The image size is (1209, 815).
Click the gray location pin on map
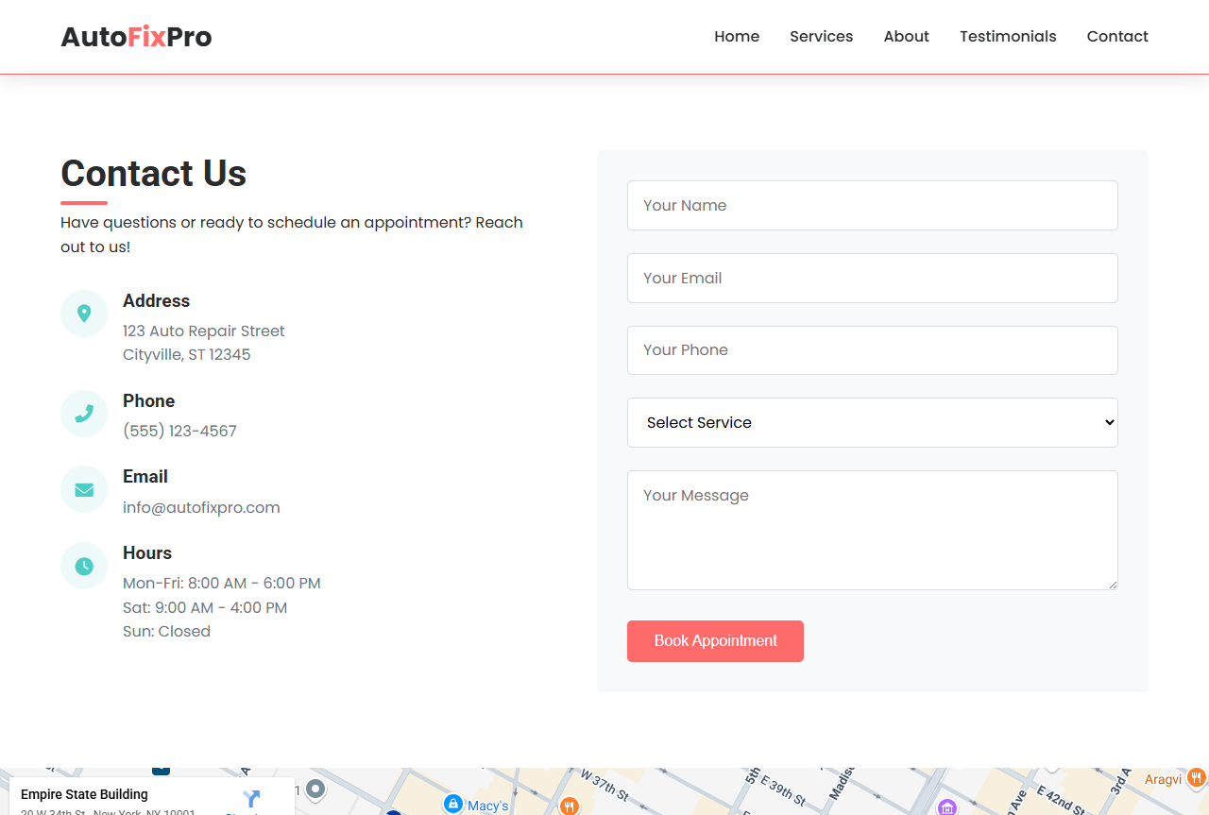point(316,789)
